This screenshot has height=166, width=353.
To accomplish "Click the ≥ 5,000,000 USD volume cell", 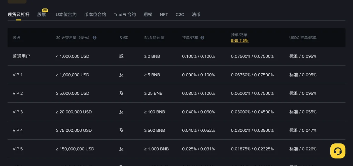I will 73,93.
